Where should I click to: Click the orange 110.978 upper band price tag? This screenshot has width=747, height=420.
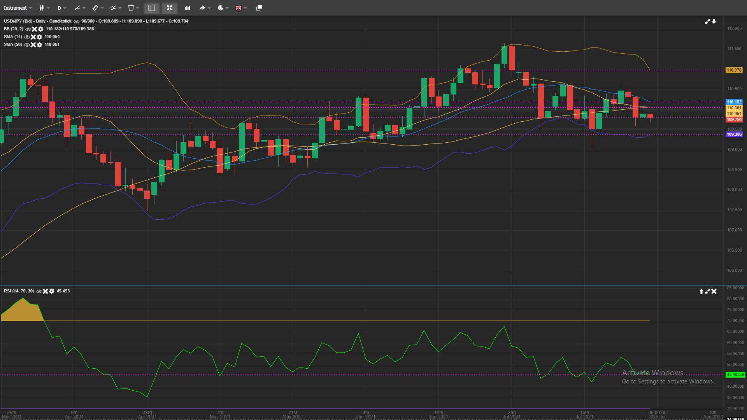click(734, 70)
